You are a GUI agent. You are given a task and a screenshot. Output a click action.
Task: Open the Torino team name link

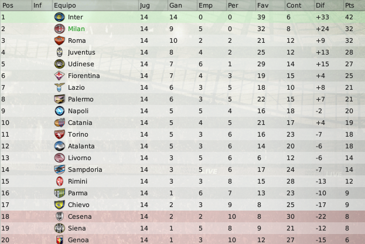pos(78,134)
